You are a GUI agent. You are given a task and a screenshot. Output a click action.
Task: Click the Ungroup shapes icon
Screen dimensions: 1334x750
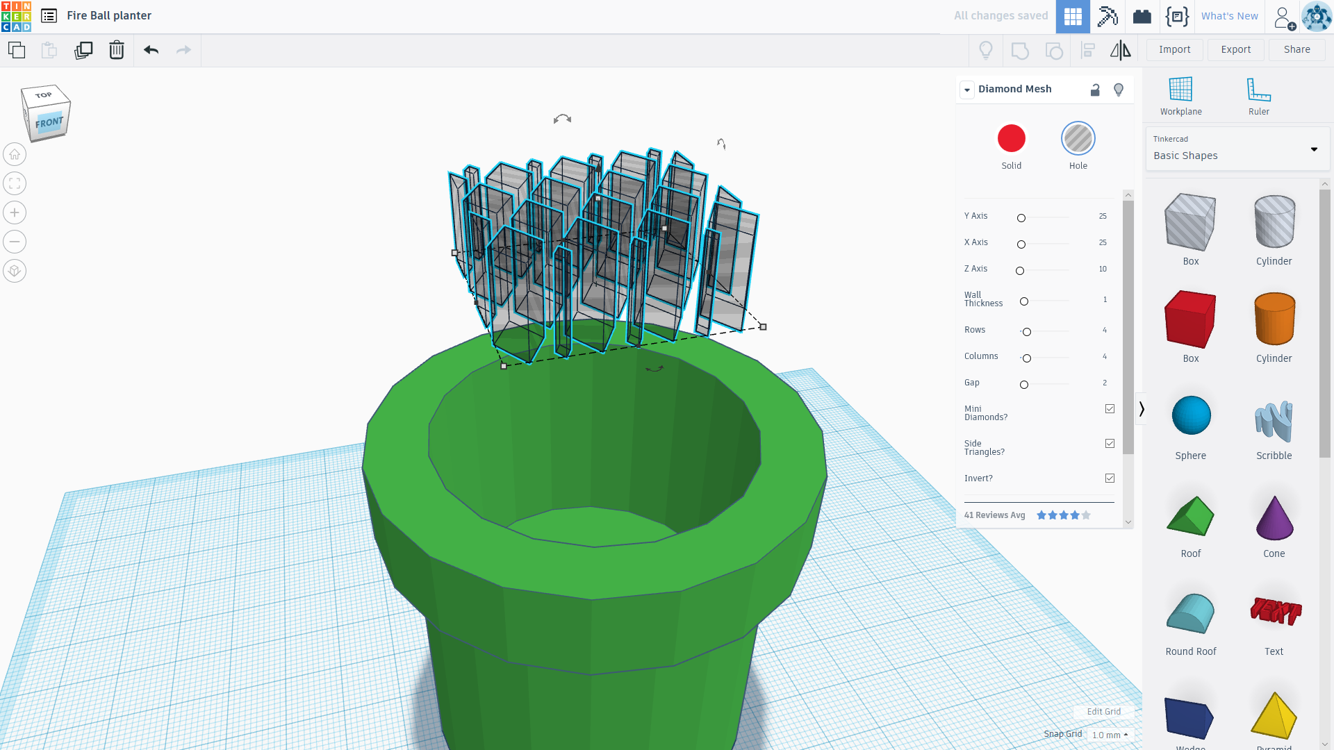pyautogui.click(x=1054, y=50)
